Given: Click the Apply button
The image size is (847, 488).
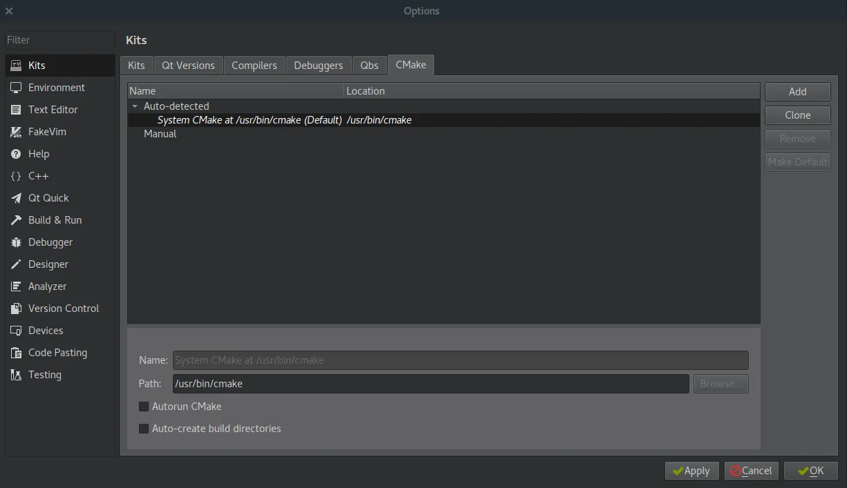Looking at the screenshot, I should click(x=692, y=471).
